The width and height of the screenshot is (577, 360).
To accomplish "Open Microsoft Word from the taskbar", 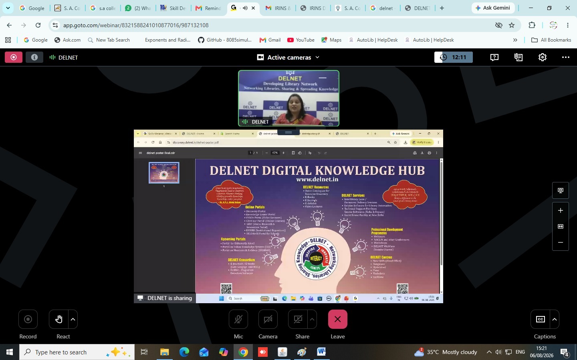I will point(321,352).
